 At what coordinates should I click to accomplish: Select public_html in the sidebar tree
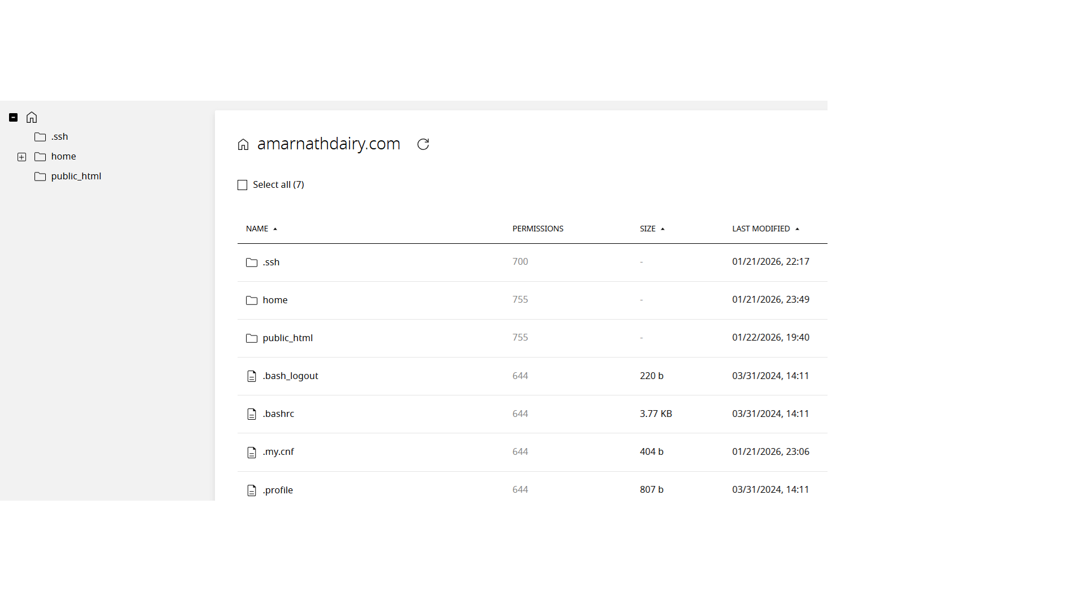click(76, 177)
